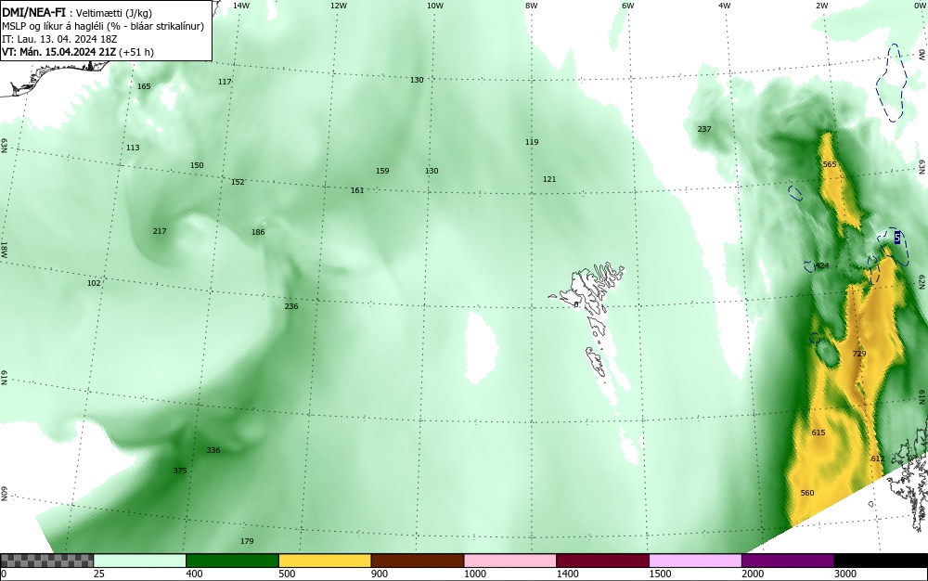Click the map value '102'
Viewport: 928px width, 581px height.
pos(94,283)
